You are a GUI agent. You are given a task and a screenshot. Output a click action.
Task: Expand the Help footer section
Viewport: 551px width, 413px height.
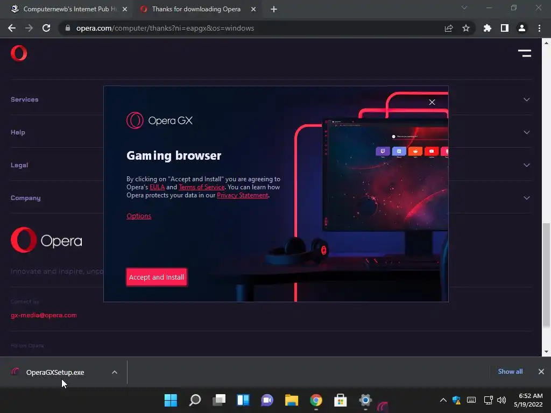pyautogui.click(x=270, y=132)
